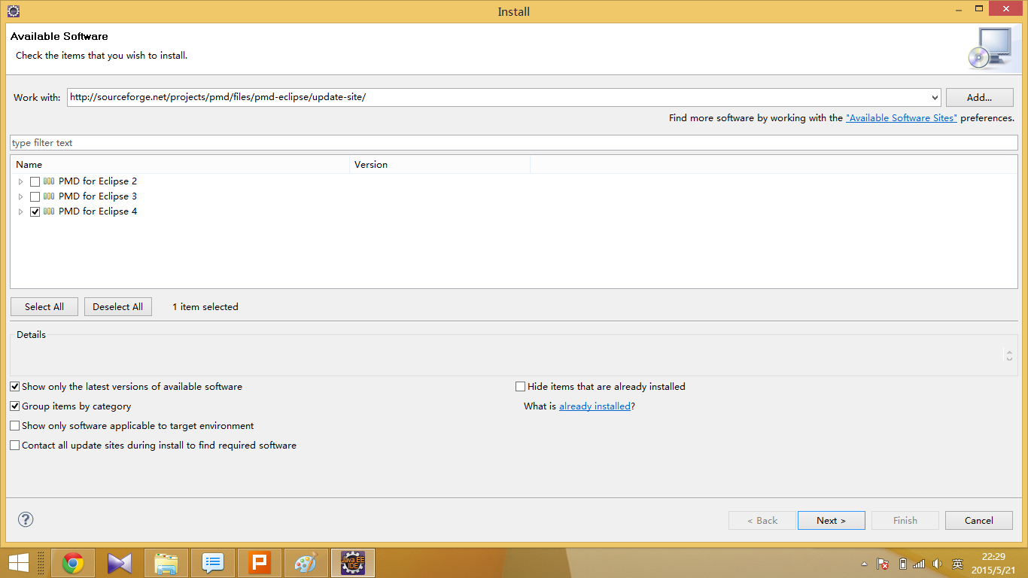Open the Work with dropdown arrow
The image size is (1028, 578).
coord(935,97)
